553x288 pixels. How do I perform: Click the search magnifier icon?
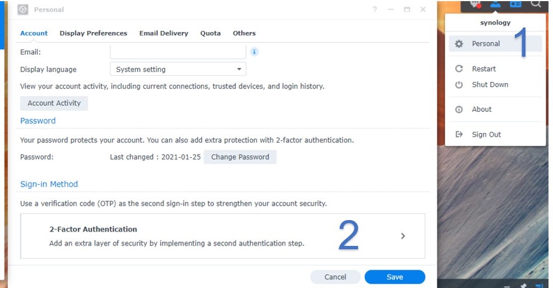point(536,4)
